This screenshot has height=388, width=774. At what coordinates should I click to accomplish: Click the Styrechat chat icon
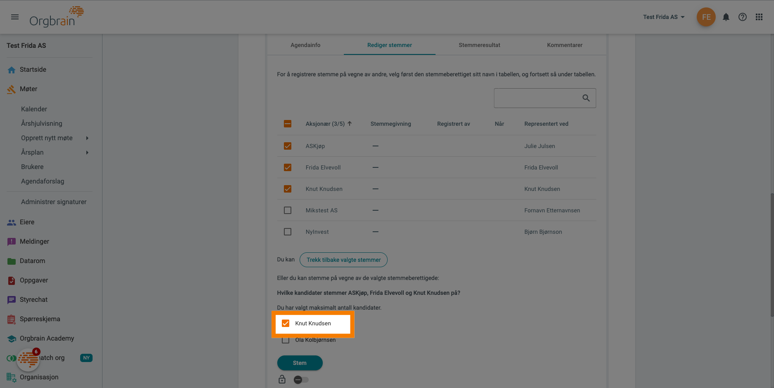(x=12, y=300)
